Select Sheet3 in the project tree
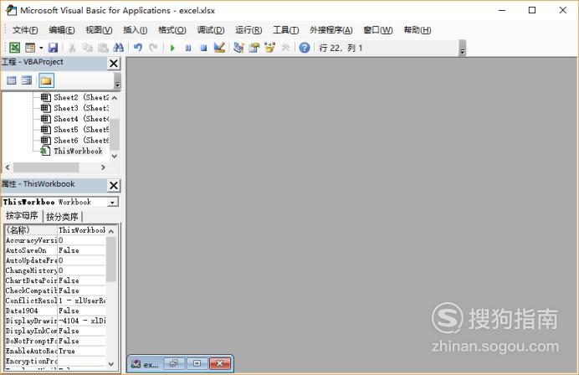 (75, 108)
